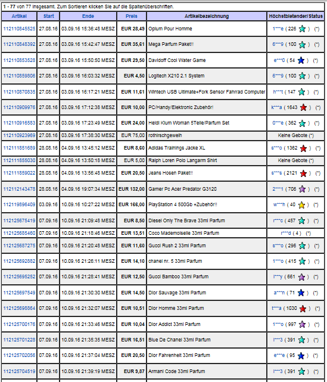This screenshot has width=327, height=382.
Task: Click turquoise star in chanel nr. 5 row
Action: [x=302, y=261]
